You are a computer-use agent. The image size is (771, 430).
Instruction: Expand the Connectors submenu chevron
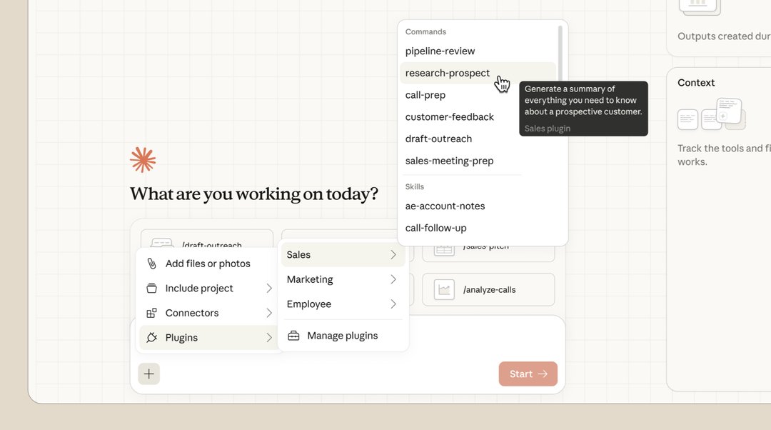pos(269,313)
